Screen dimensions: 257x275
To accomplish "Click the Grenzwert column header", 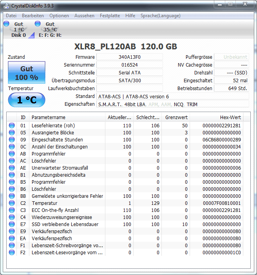I will click(x=176, y=118).
